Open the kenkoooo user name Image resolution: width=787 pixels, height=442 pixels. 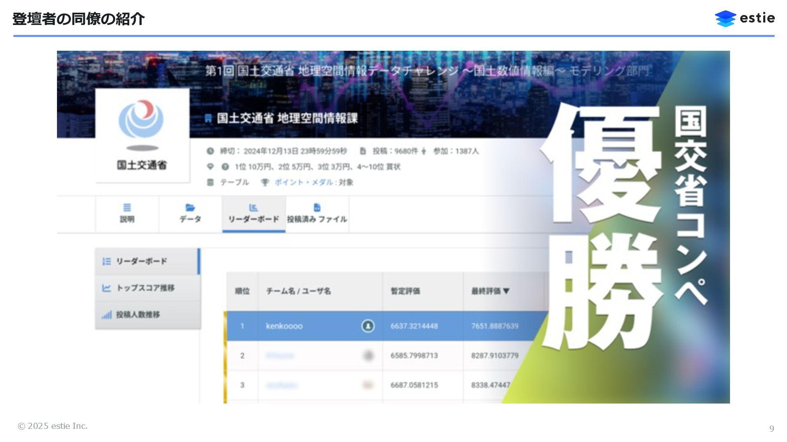pos(284,326)
